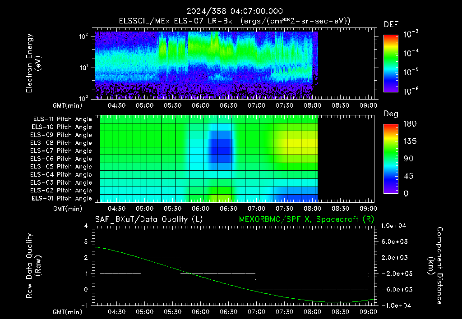Screen dimensions: 462x319
Task: Select the ELS-09 Pitch Angle row label
Action: pyautogui.click(x=61, y=135)
